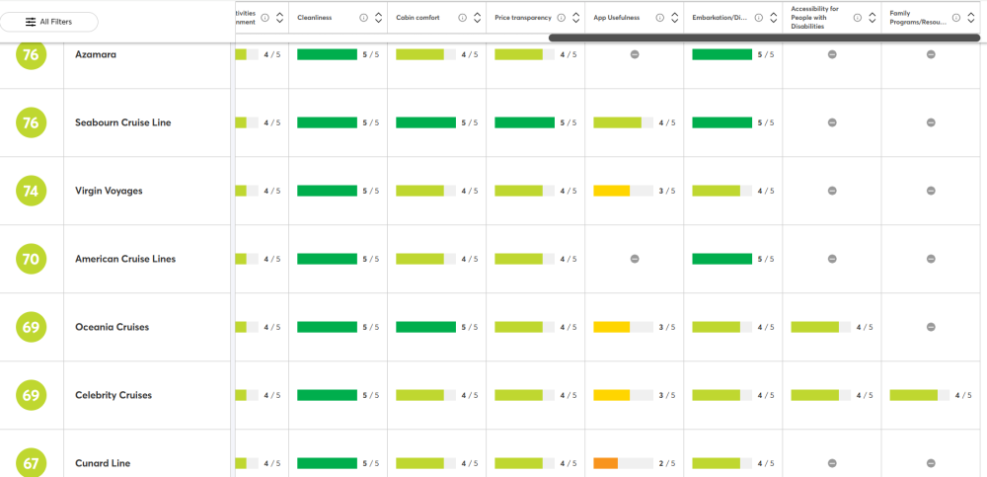Click American Cruise Lines' Embarkation 5 / 5 value
The image size is (987, 477).
pyautogui.click(x=766, y=259)
